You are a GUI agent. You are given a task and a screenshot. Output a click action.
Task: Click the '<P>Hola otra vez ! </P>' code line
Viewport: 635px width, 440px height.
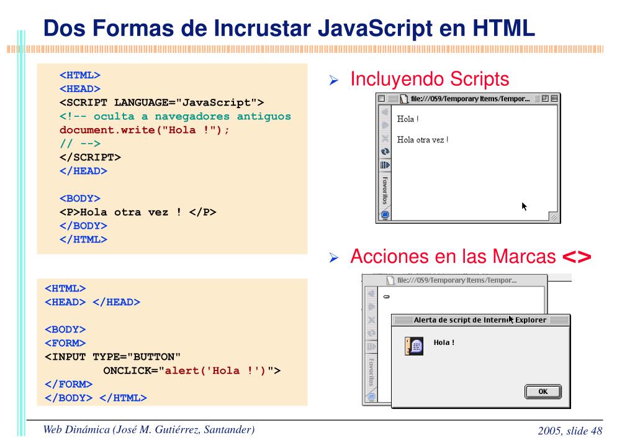[138, 212]
